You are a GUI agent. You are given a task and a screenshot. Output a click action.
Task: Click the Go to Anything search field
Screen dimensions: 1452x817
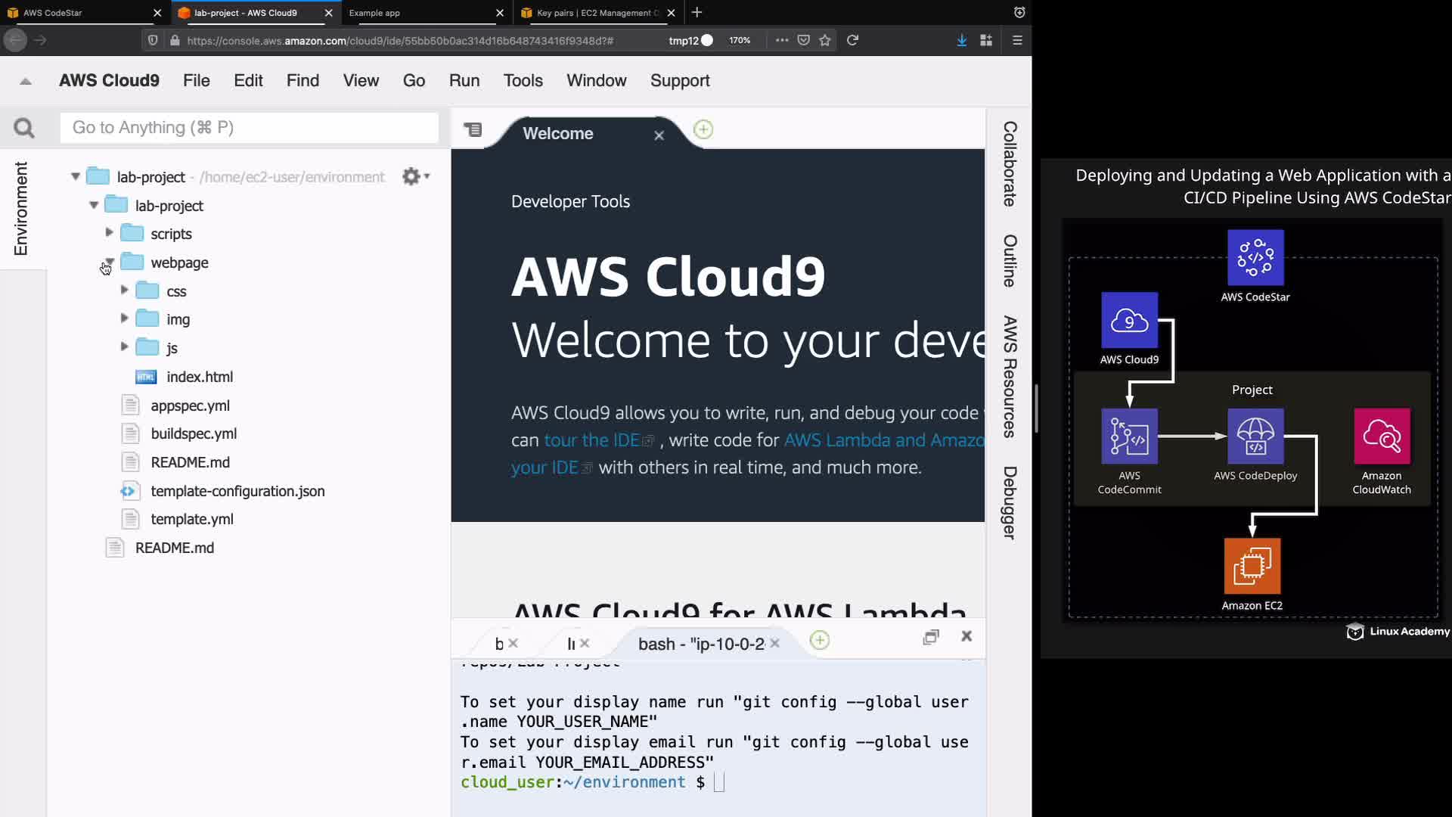(250, 127)
